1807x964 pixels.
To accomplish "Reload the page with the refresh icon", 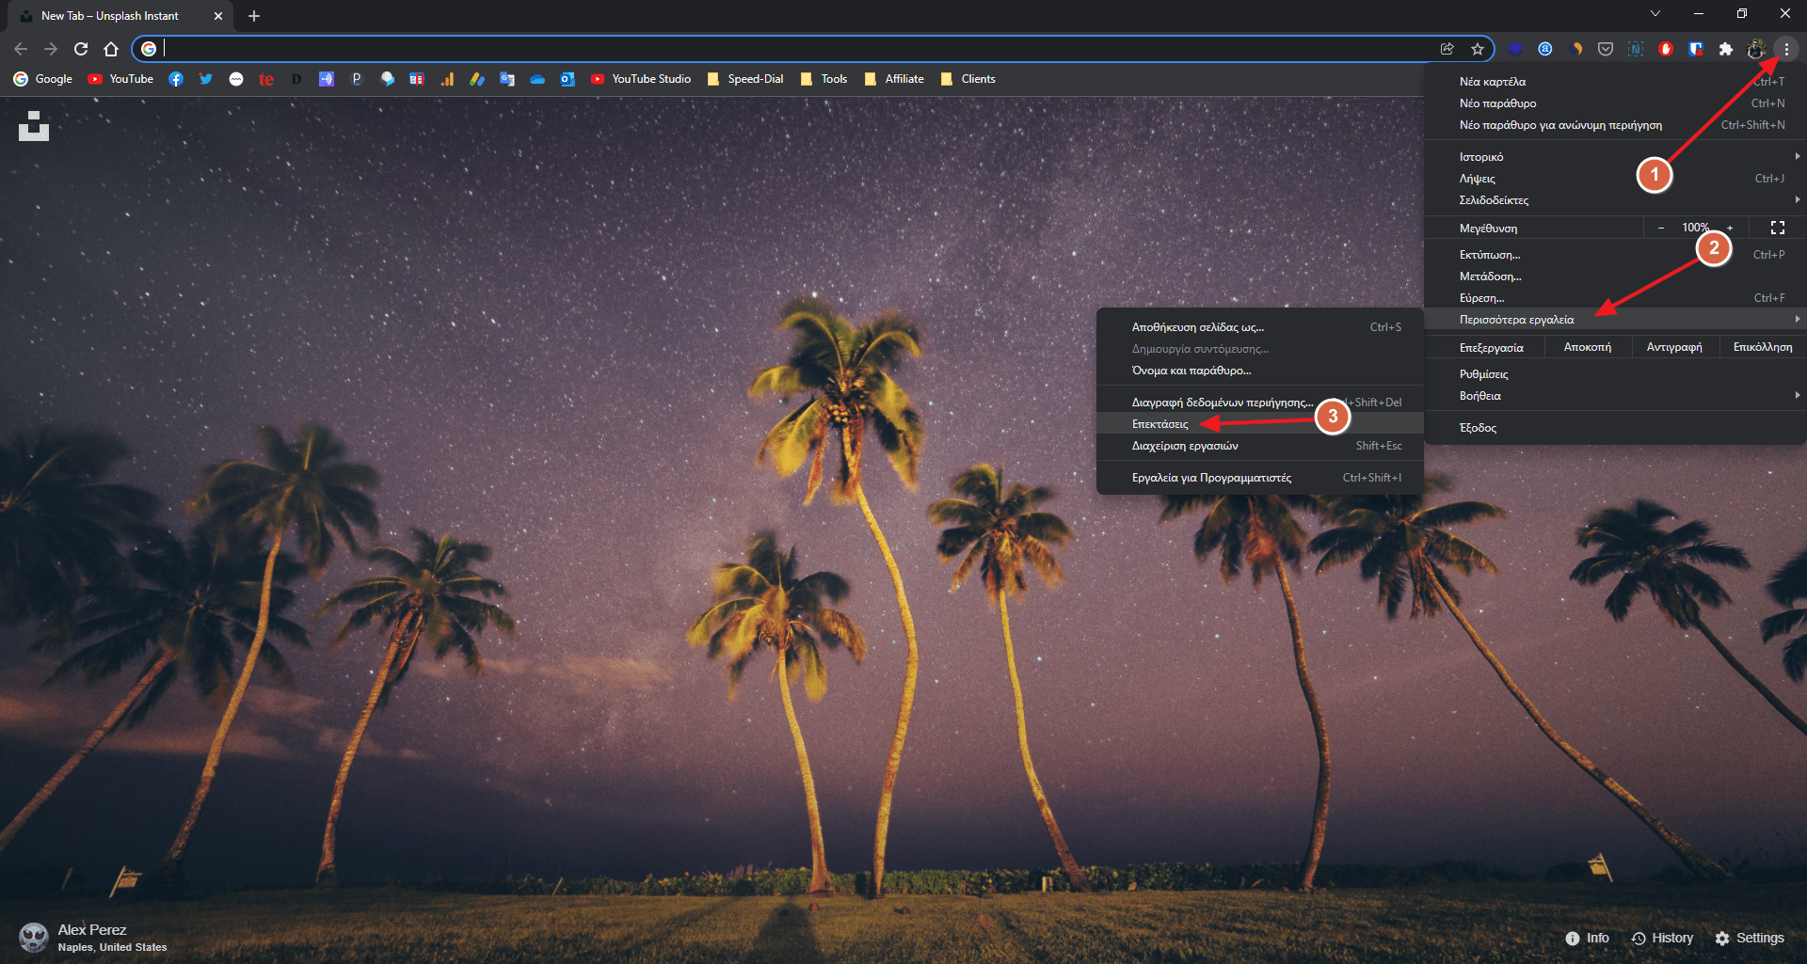I will [x=81, y=49].
